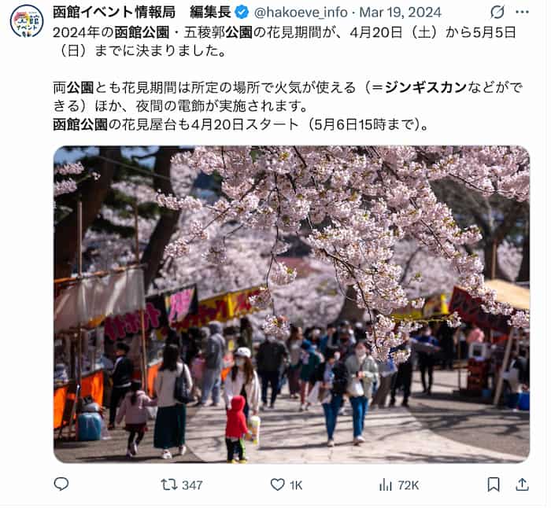Click the 72K views count
Image resolution: width=551 pixels, height=508 pixels.
point(409,485)
